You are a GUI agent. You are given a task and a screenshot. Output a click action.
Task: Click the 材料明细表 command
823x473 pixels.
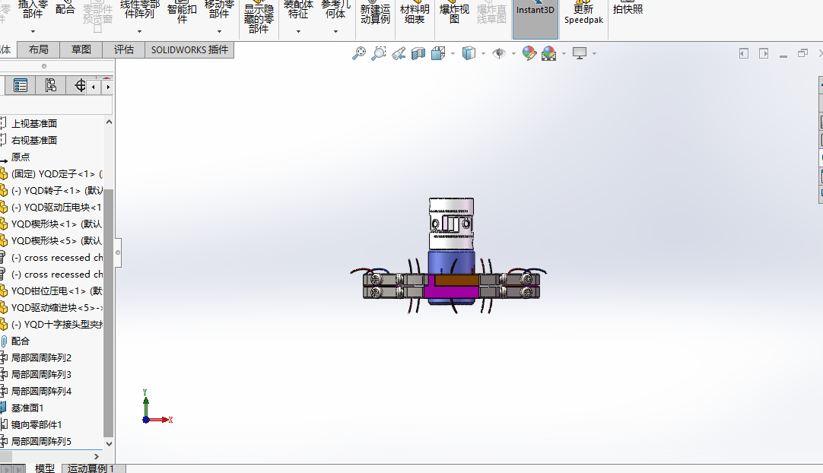click(415, 14)
